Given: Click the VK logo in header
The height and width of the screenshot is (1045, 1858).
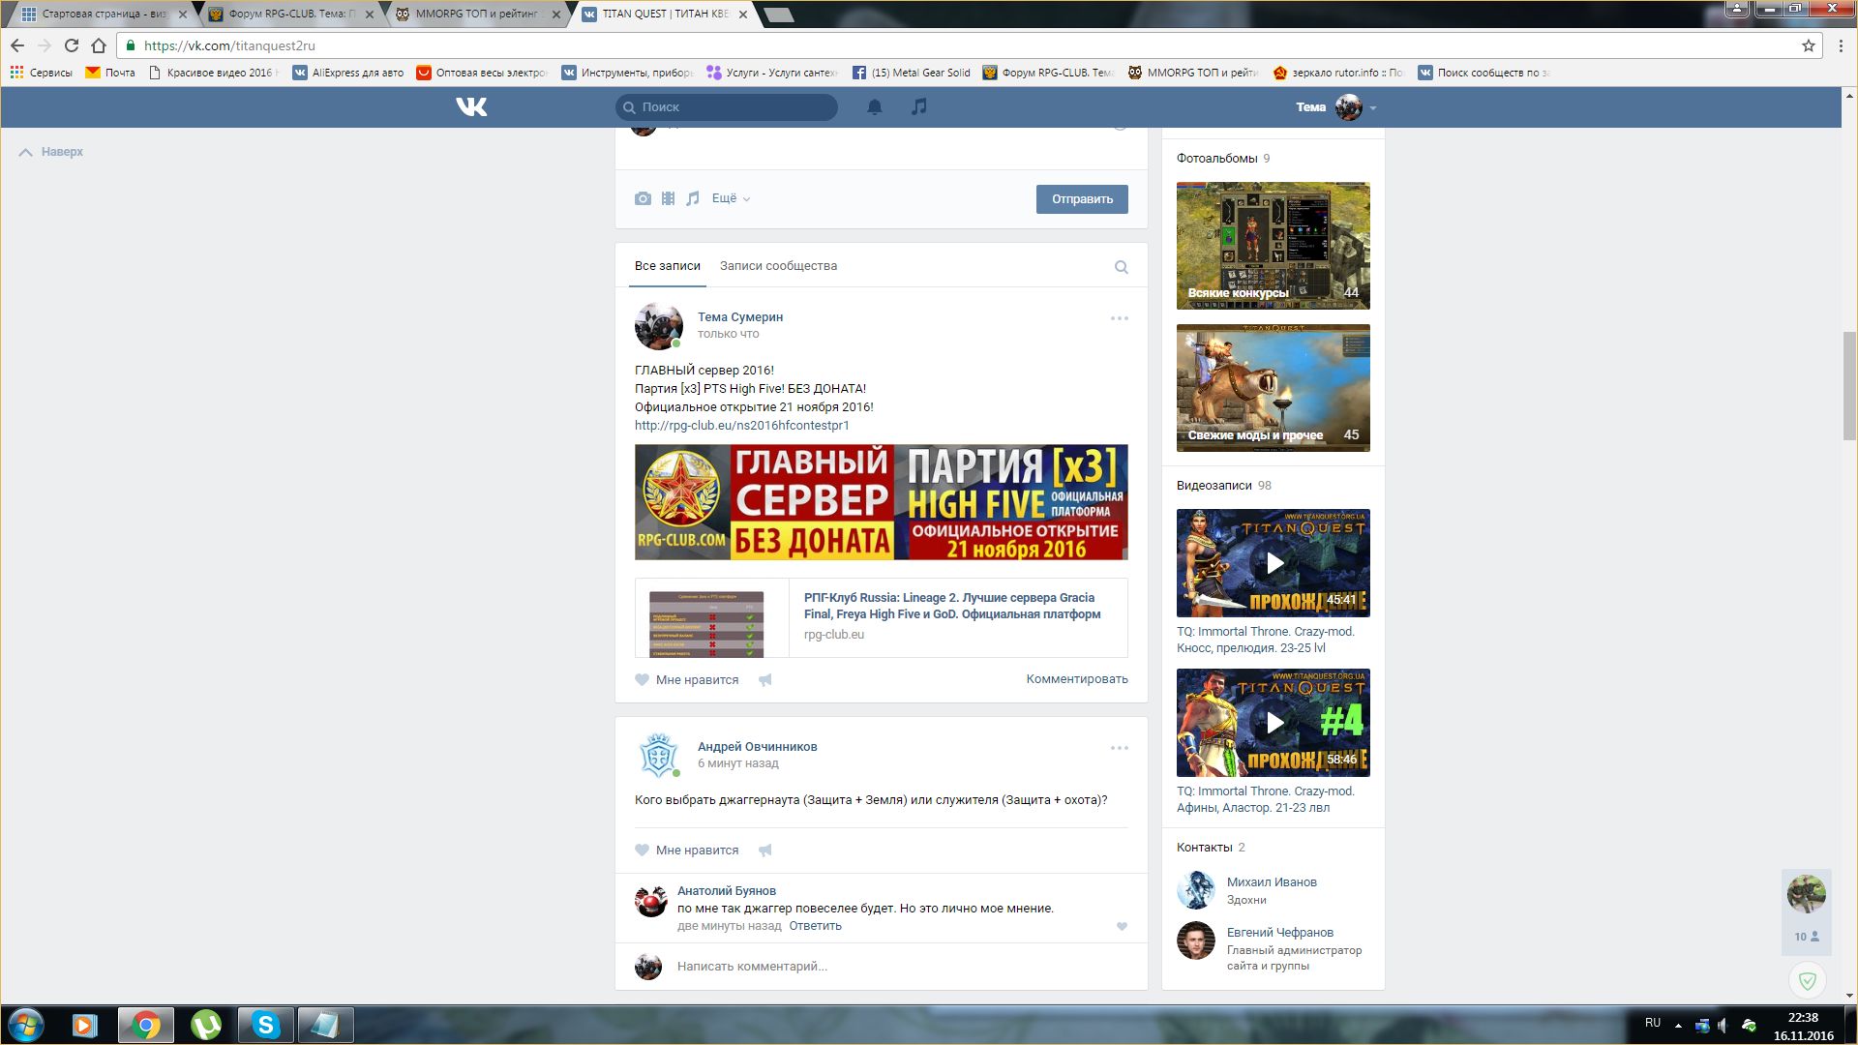Looking at the screenshot, I should point(471,106).
